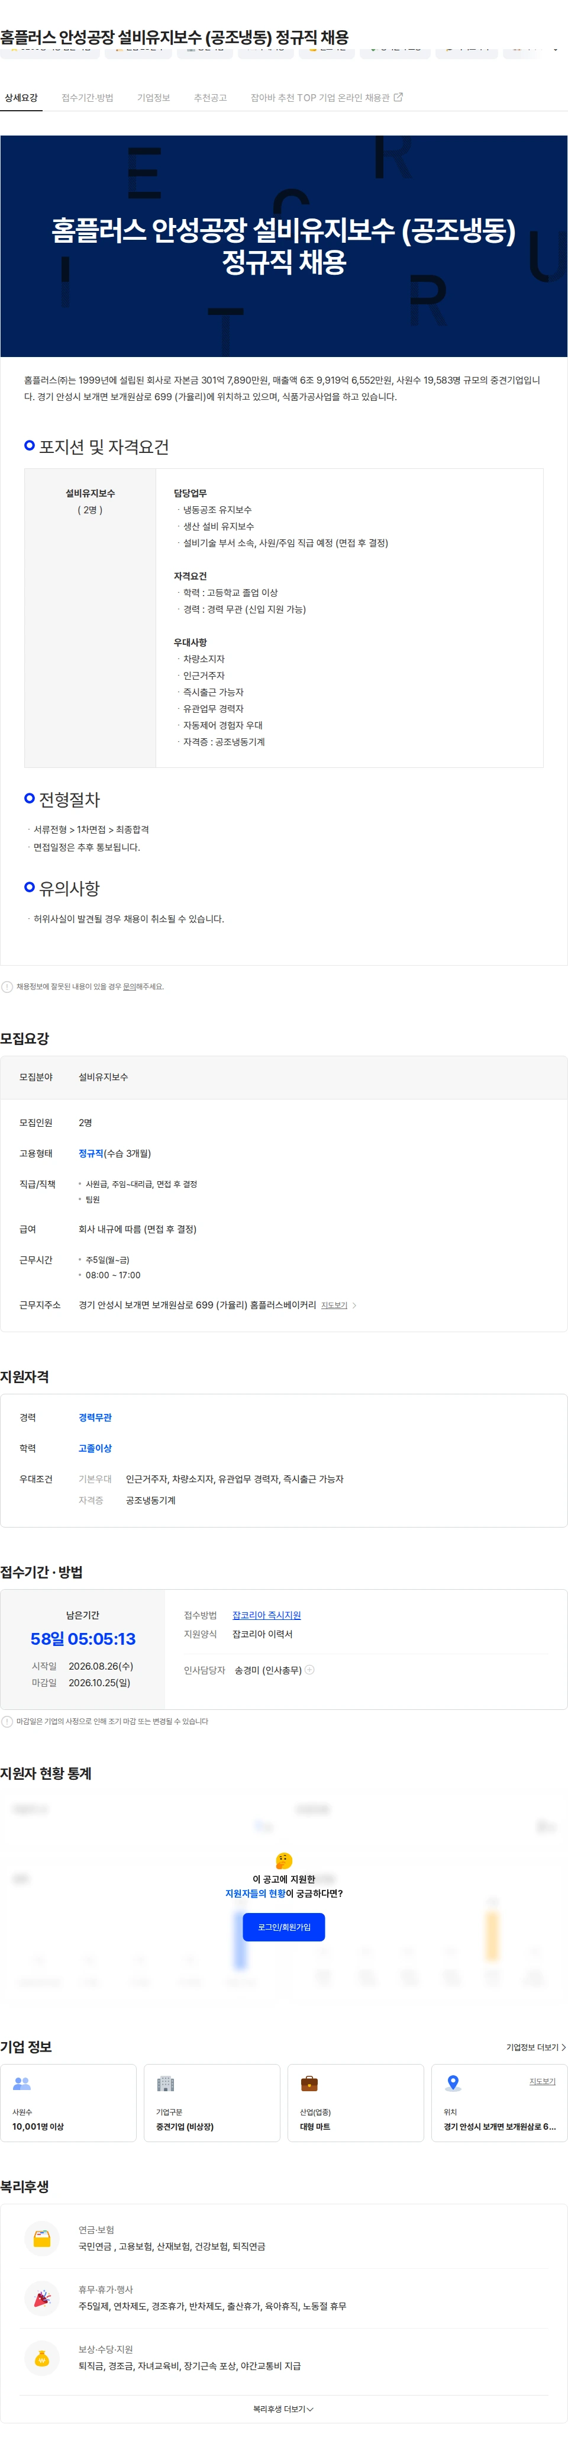The width and height of the screenshot is (568, 2437).
Task: Expand 복리후생 더보기
Action: click(x=283, y=2410)
